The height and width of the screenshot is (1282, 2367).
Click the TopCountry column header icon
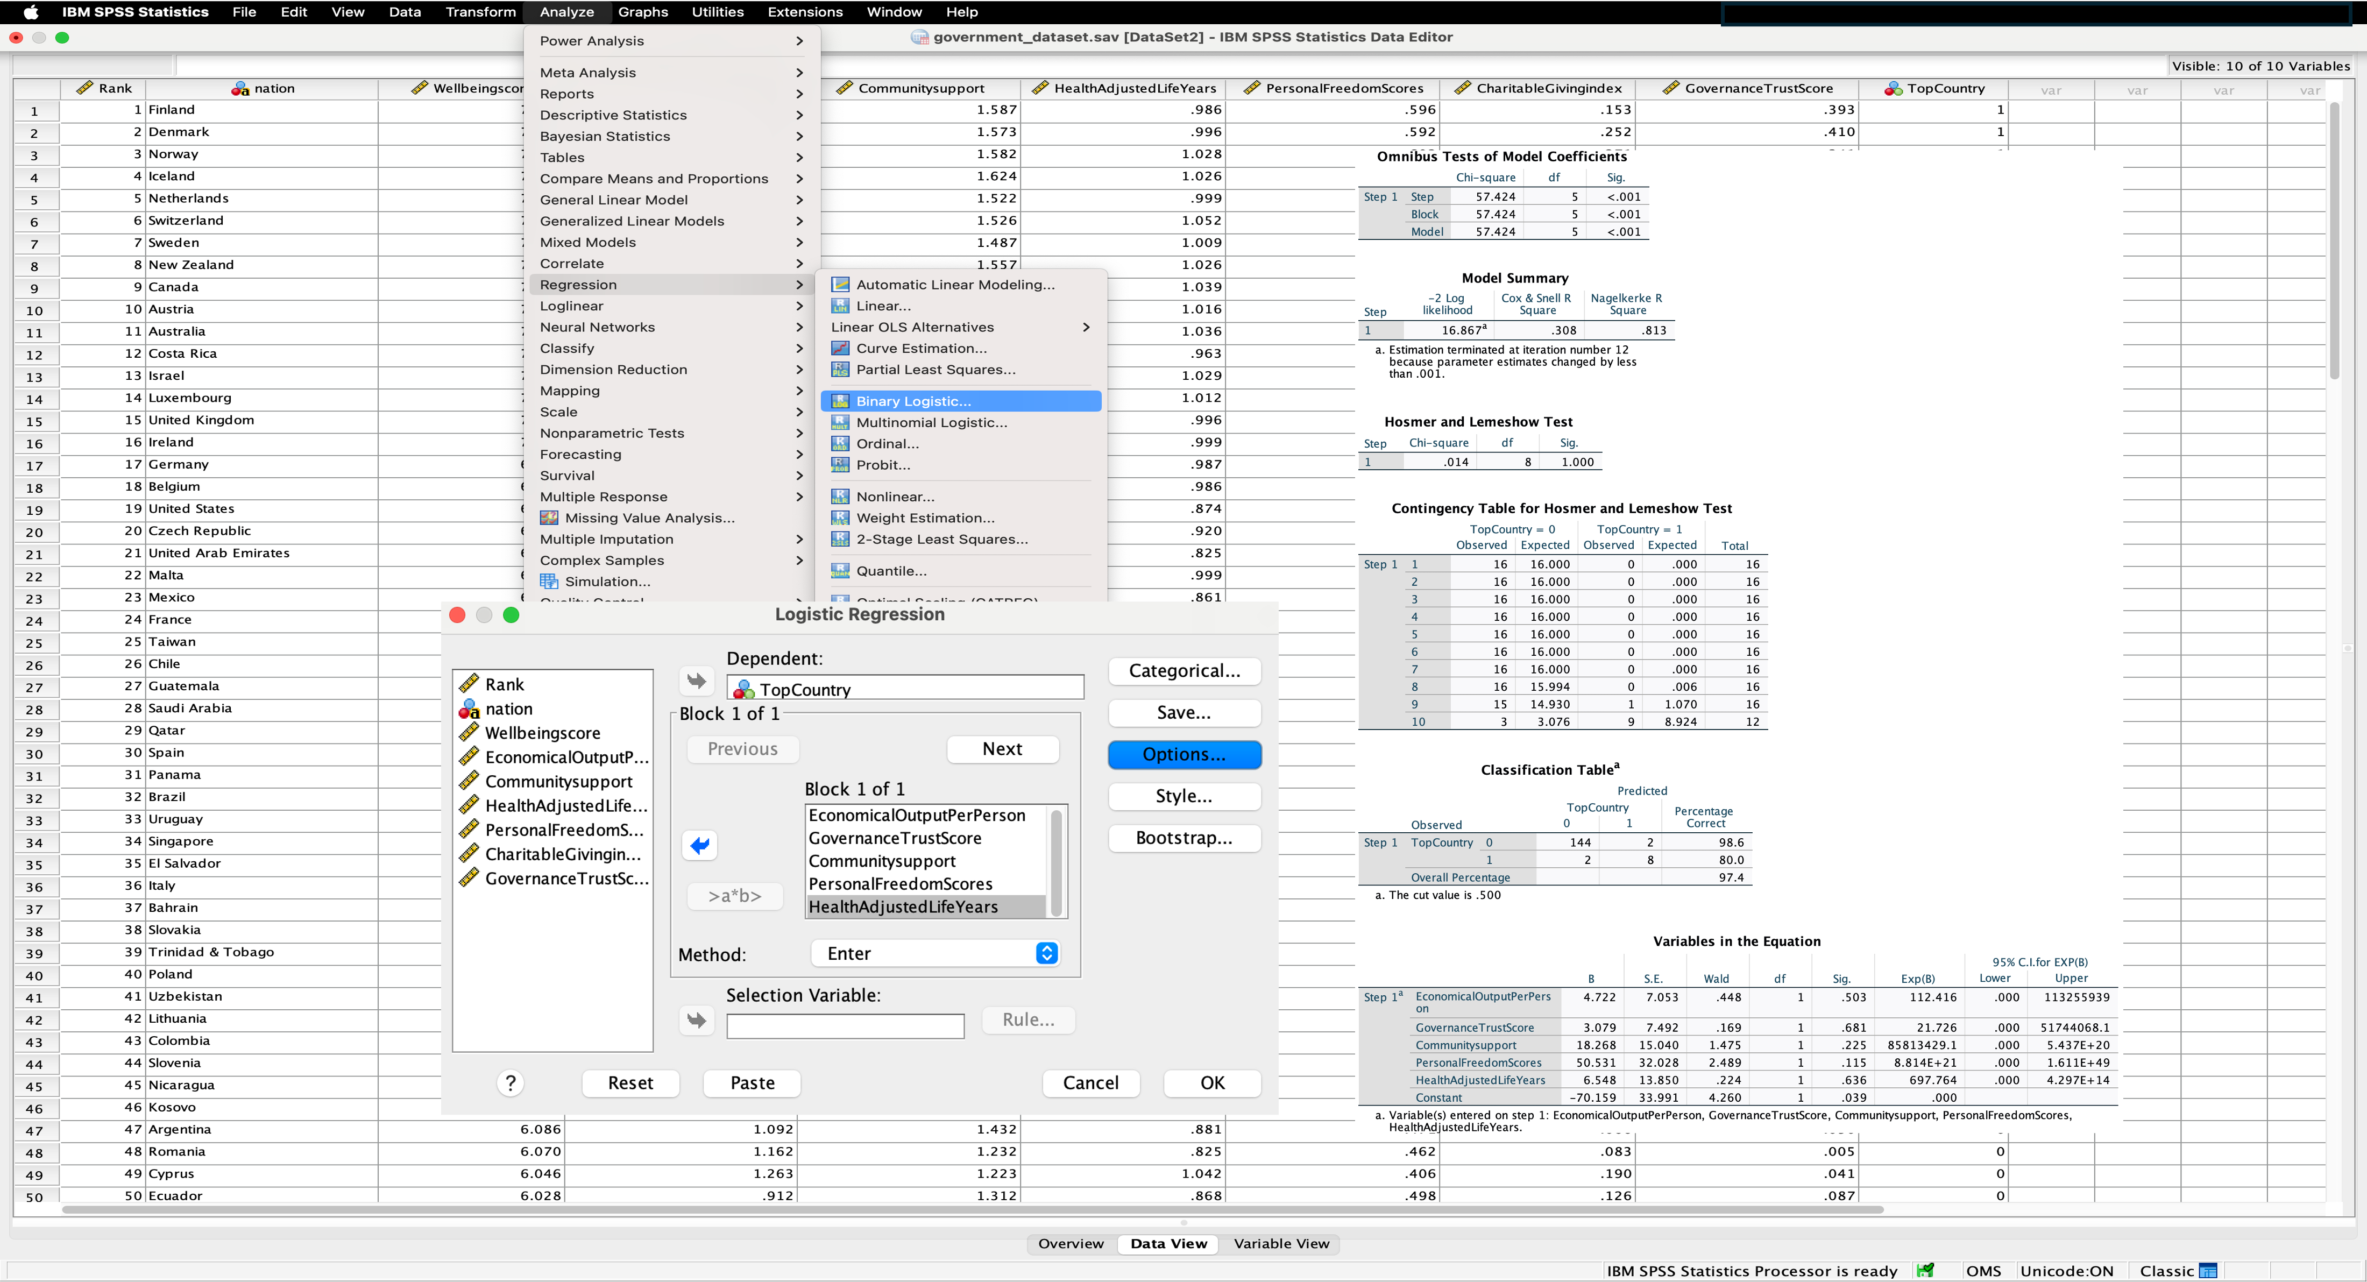(1893, 88)
